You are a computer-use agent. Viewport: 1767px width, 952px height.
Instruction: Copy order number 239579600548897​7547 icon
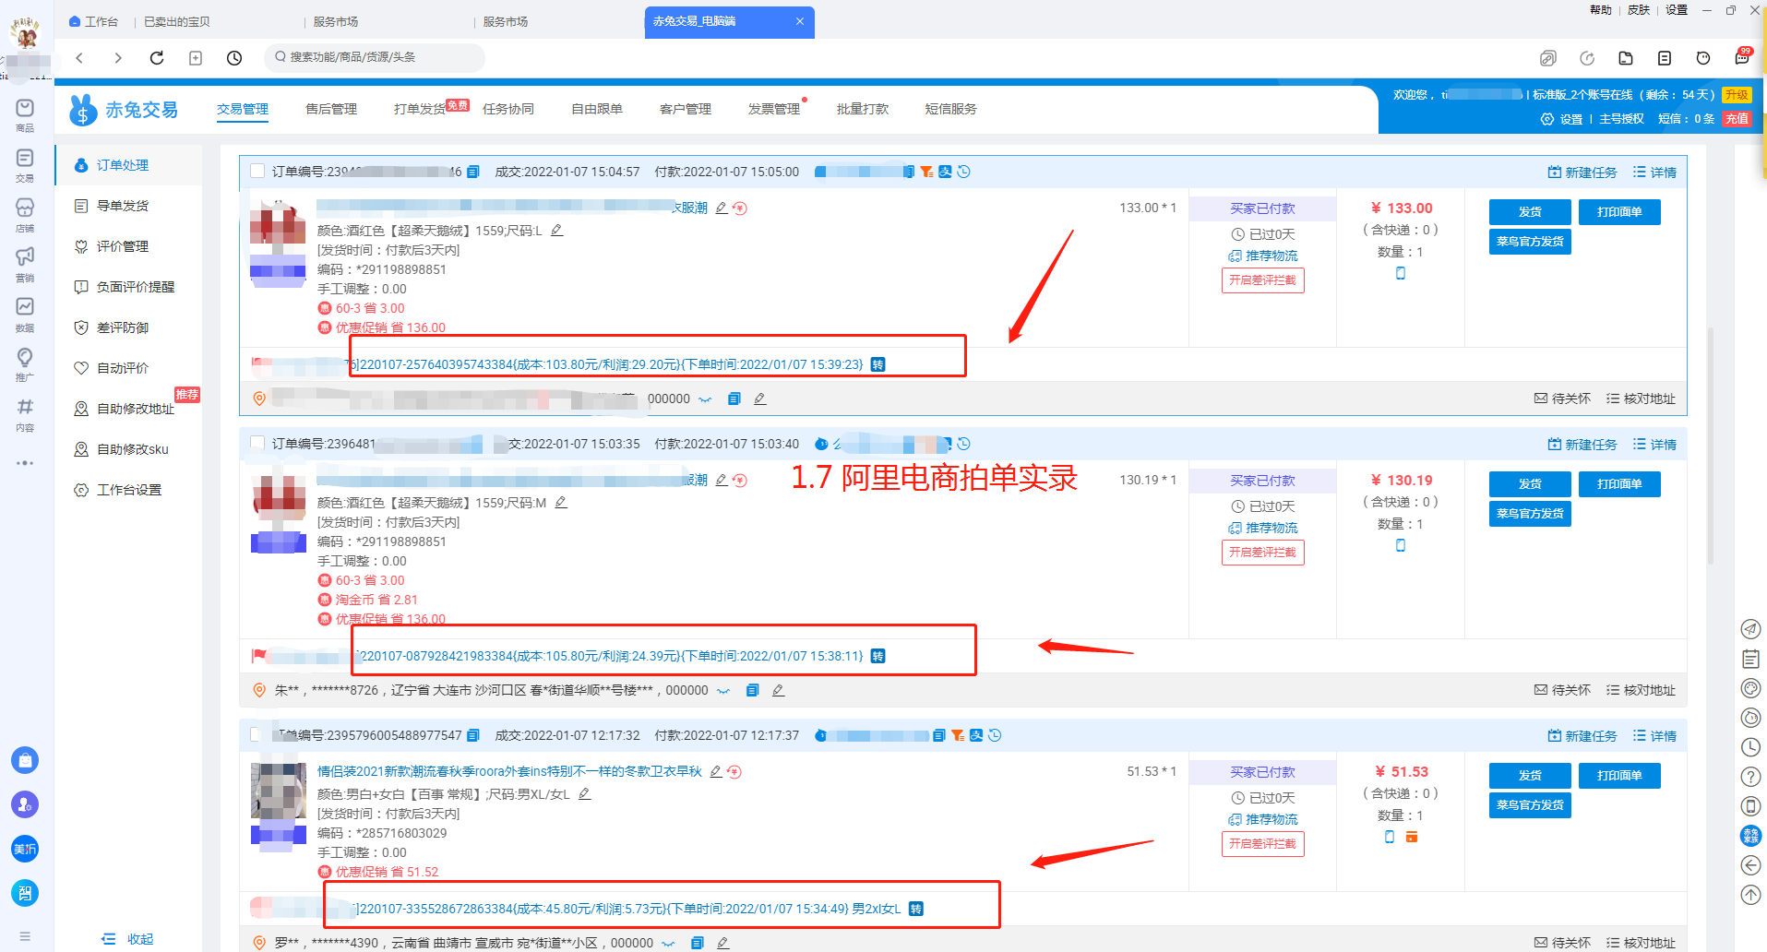[473, 735]
